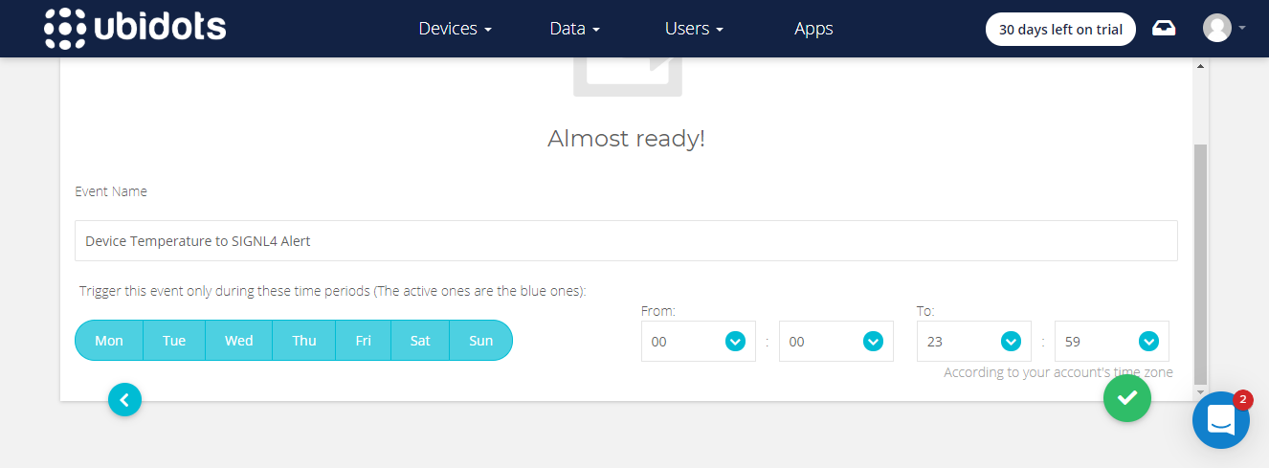Go to the Apps page
This screenshot has width=1269, height=468.
(813, 29)
